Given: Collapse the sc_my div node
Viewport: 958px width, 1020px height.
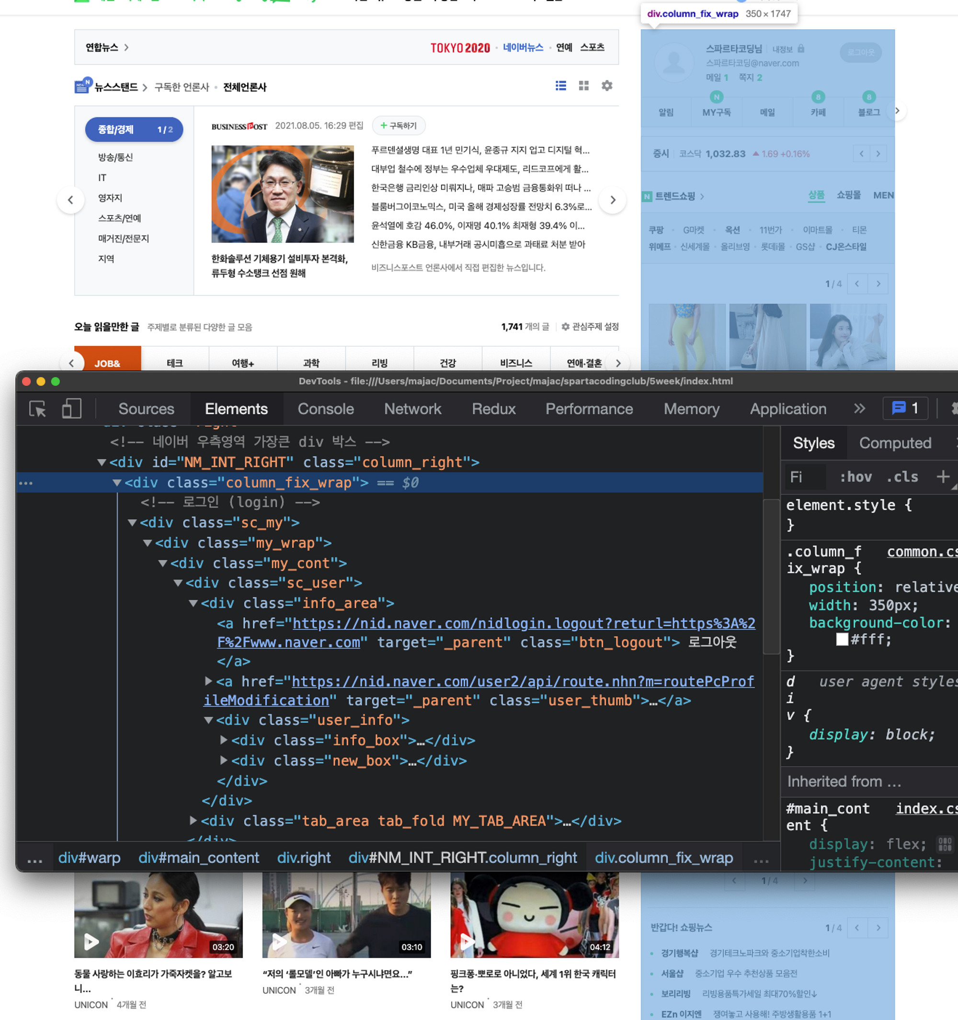Looking at the screenshot, I should (132, 523).
